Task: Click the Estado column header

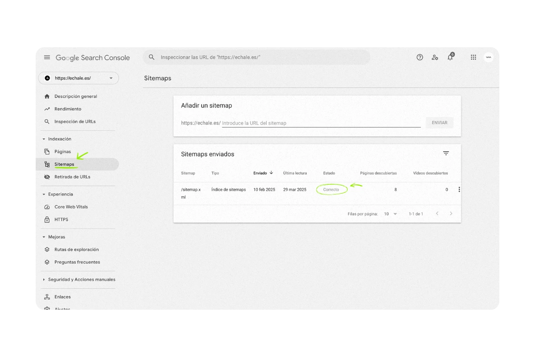Action: point(329,173)
